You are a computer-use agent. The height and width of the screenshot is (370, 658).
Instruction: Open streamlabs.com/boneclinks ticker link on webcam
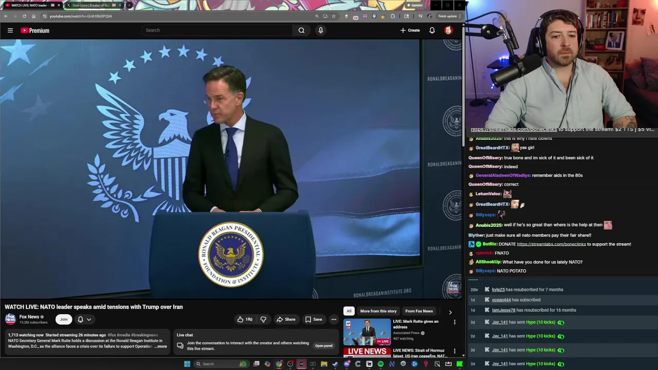tap(514, 129)
